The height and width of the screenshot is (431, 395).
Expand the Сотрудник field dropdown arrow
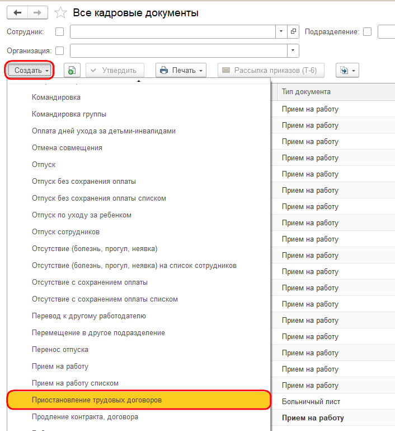(281, 31)
